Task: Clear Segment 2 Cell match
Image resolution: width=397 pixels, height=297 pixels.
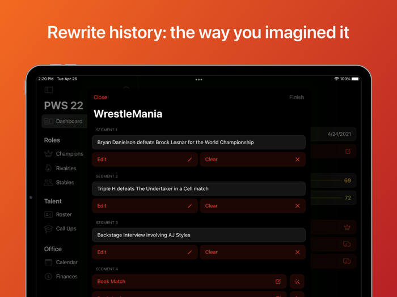Action: click(x=253, y=205)
